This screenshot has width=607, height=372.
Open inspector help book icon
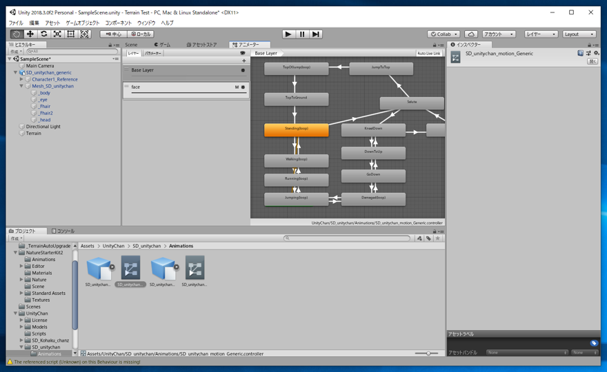pos(580,53)
